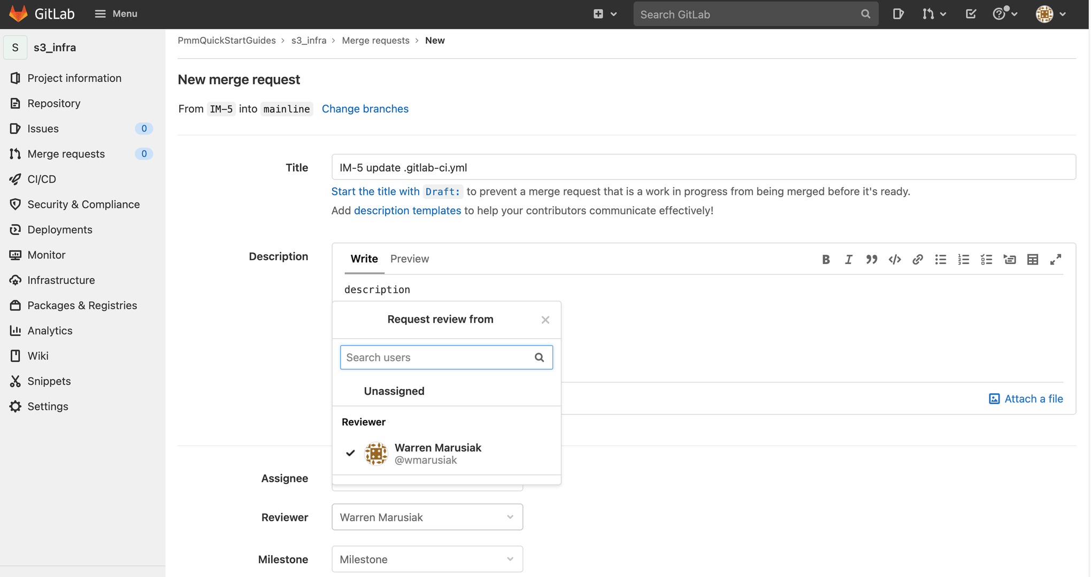The image size is (1091, 577).
Task: Select the Write tab
Action: point(363,258)
